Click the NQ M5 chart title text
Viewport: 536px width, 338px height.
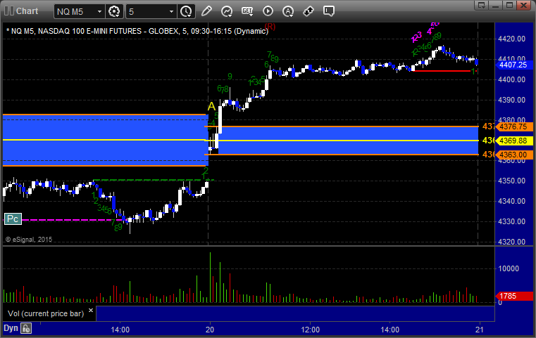pos(137,31)
